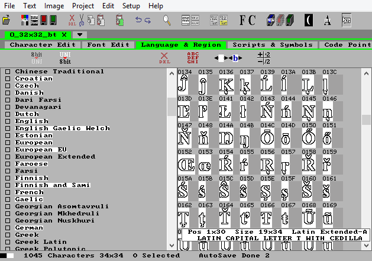
Task: Open the Text menu
Action: tap(30, 6)
